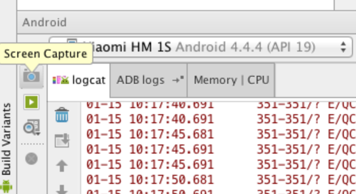This screenshot has height=194, width=356.
Task: Click the grey Terminate Application icon
Action: coord(31,159)
